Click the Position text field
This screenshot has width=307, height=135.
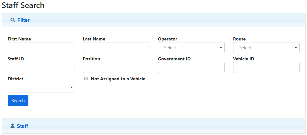pos(116,67)
